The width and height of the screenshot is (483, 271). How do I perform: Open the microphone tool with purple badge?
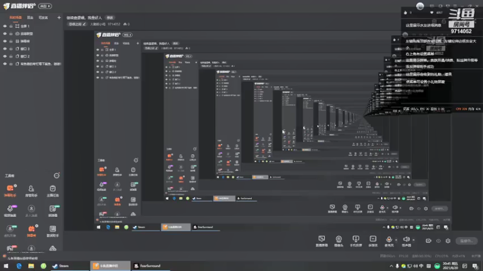[x=10, y=210]
